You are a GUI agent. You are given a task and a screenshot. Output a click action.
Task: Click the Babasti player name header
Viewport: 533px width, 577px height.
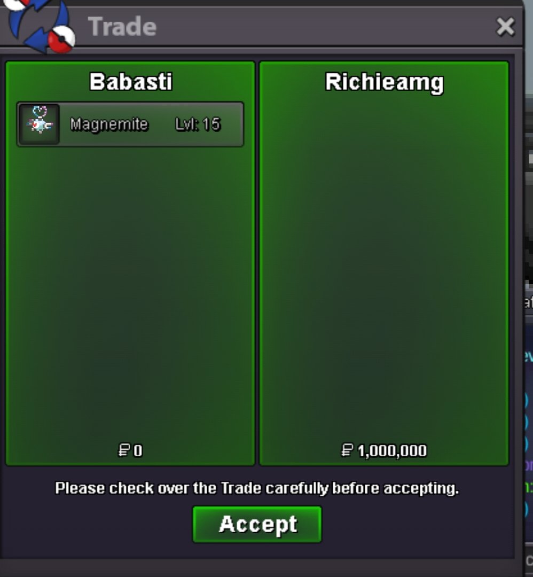coord(131,81)
